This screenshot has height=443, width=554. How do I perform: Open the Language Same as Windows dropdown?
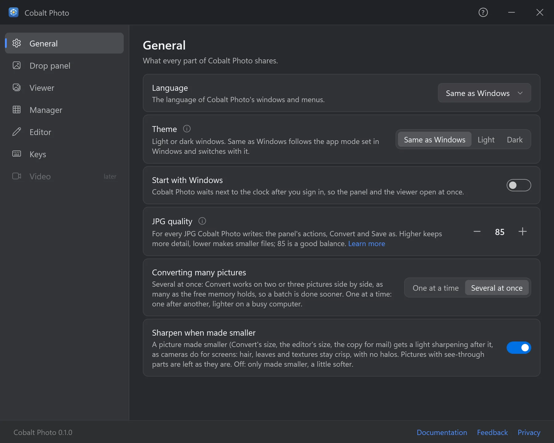pyautogui.click(x=484, y=93)
